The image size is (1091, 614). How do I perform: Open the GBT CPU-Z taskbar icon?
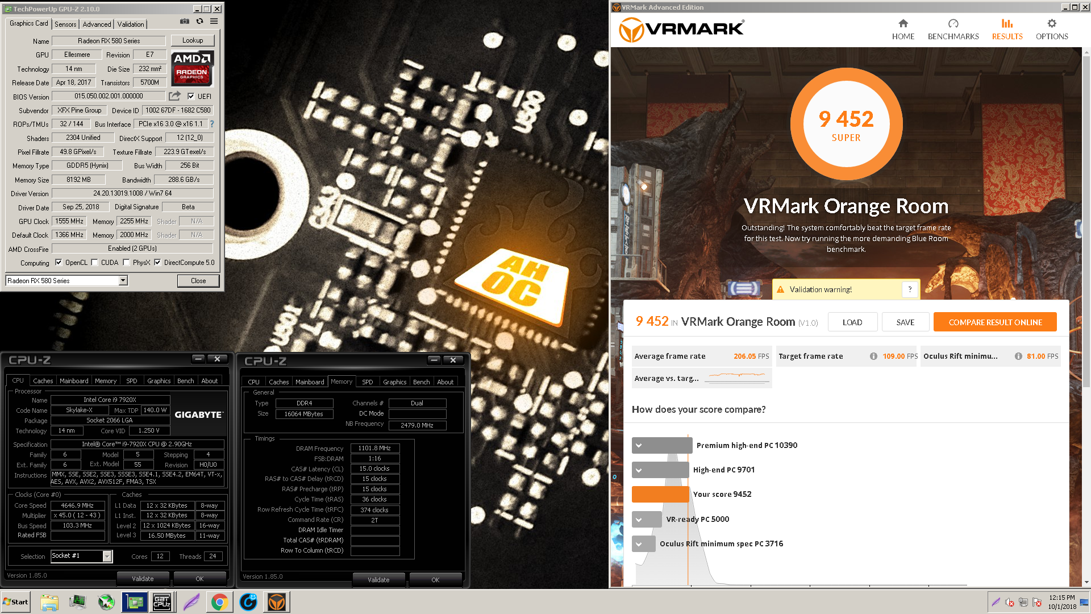pos(162,602)
